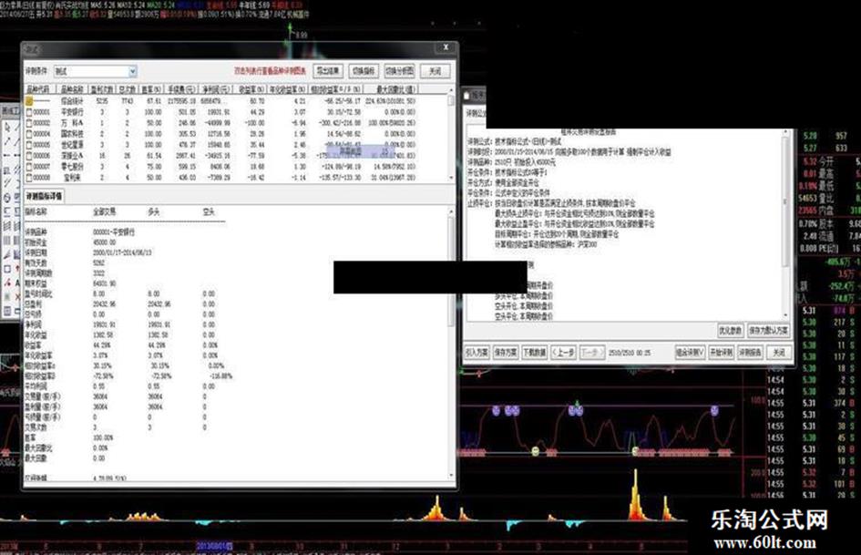The width and height of the screenshot is (861, 555).
Task: Click 国农科技 name in results table
Action: coord(72,134)
